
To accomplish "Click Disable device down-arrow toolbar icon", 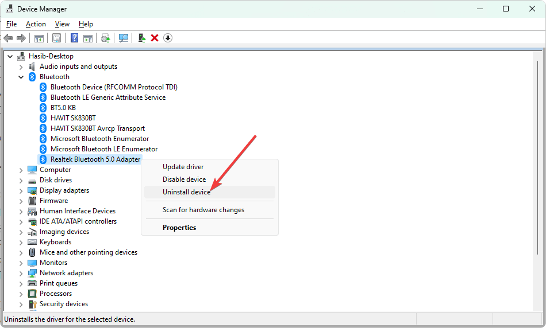I will tap(168, 38).
